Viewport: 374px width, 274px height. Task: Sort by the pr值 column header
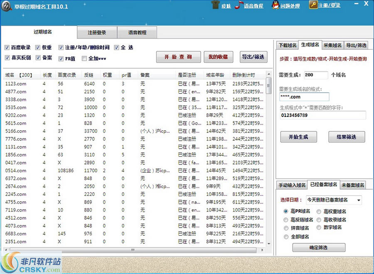click(128, 75)
